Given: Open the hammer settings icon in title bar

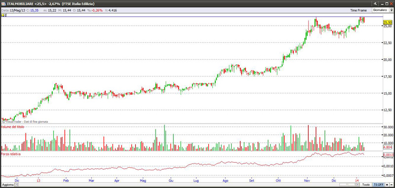Looking at the screenshot, I should click(x=375, y=3).
